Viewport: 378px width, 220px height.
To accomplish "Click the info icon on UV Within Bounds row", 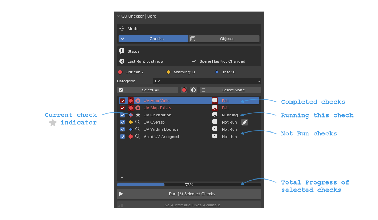I will (x=215, y=129).
